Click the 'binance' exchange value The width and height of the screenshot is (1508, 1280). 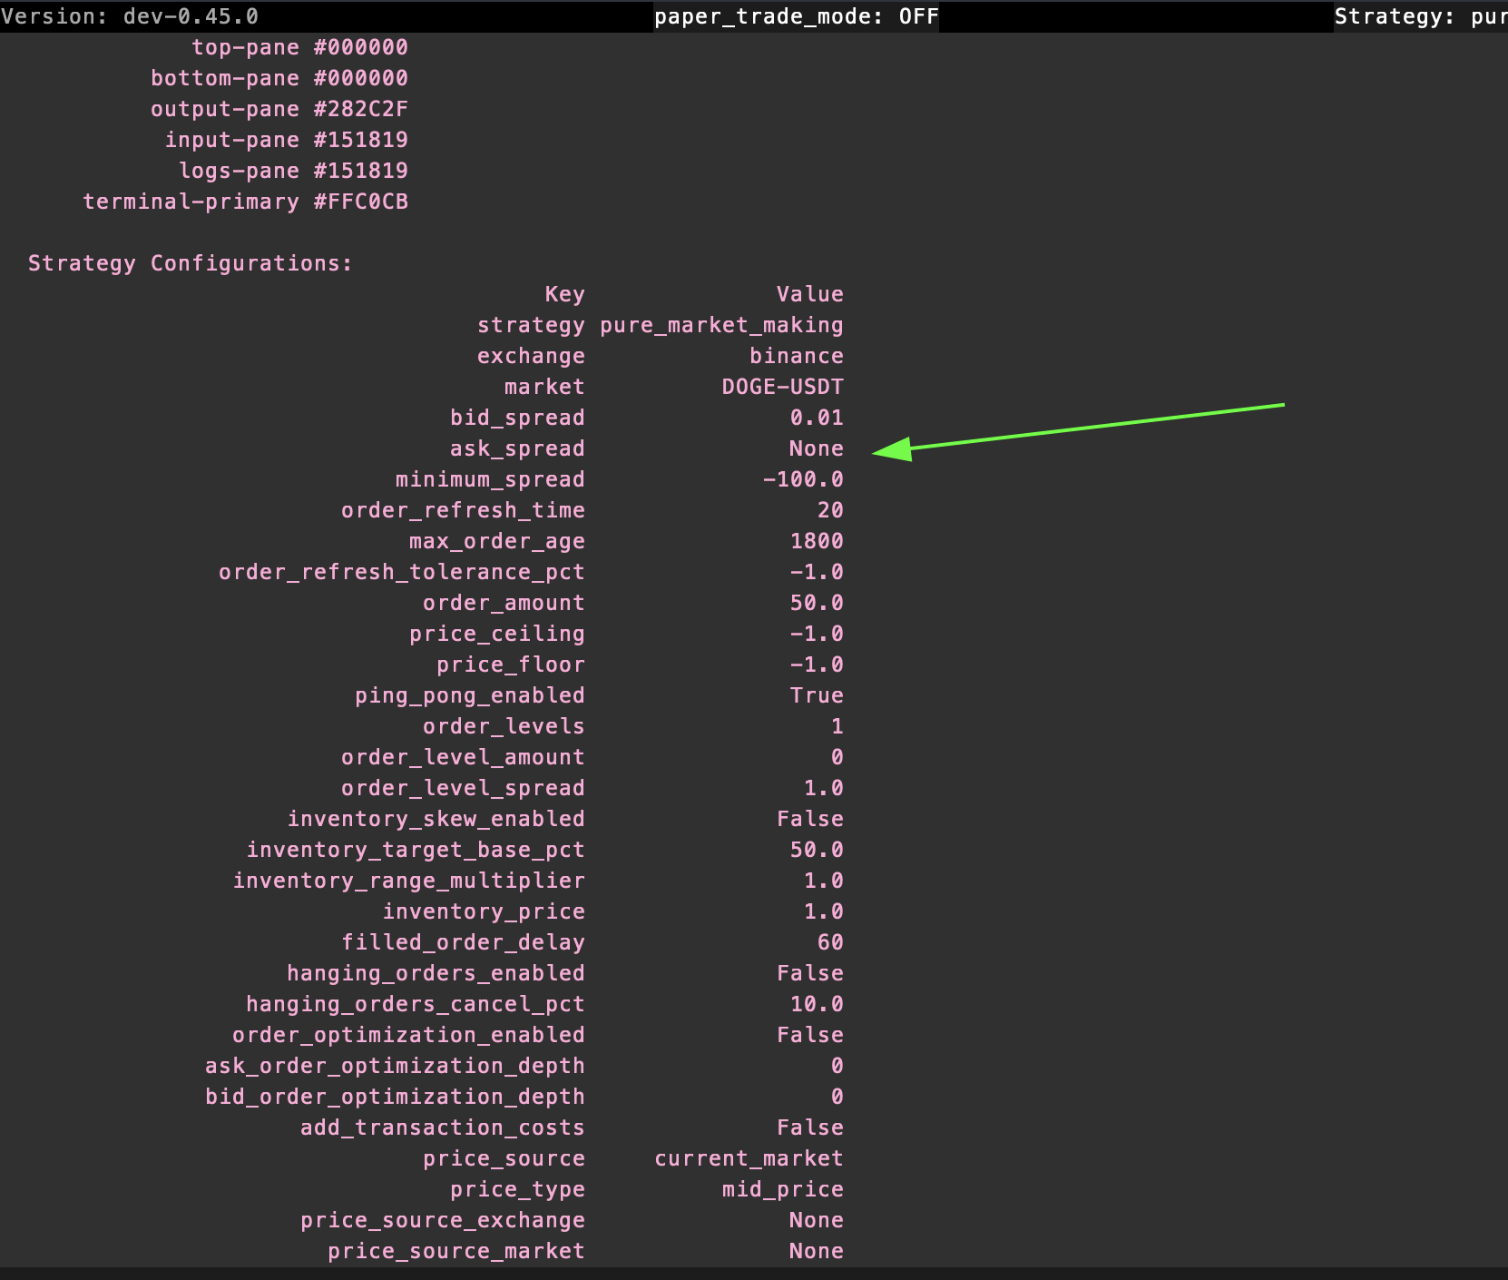(796, 356)
